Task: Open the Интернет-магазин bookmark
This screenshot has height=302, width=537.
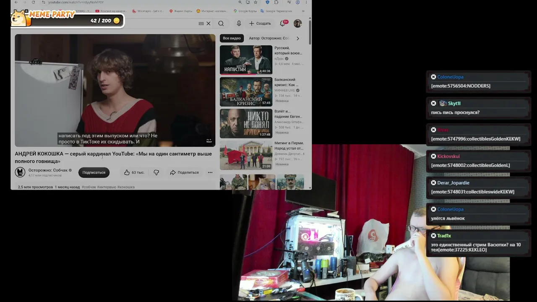Action: (212, 11)
